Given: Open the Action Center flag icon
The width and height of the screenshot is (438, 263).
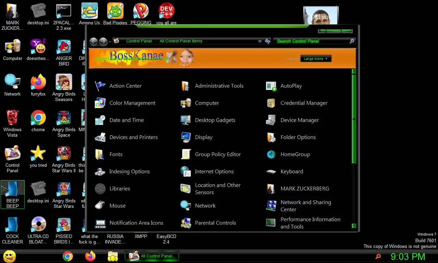Looking at the screenshot, I should click(x=100, y=86).
